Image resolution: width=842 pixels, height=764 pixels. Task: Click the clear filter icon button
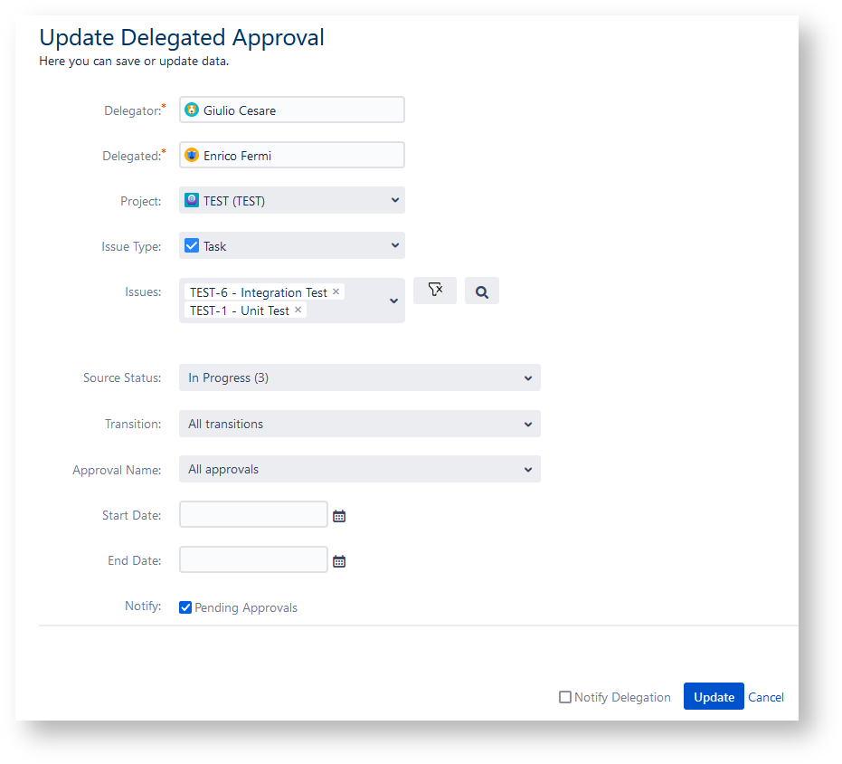[x=435, y=291]
